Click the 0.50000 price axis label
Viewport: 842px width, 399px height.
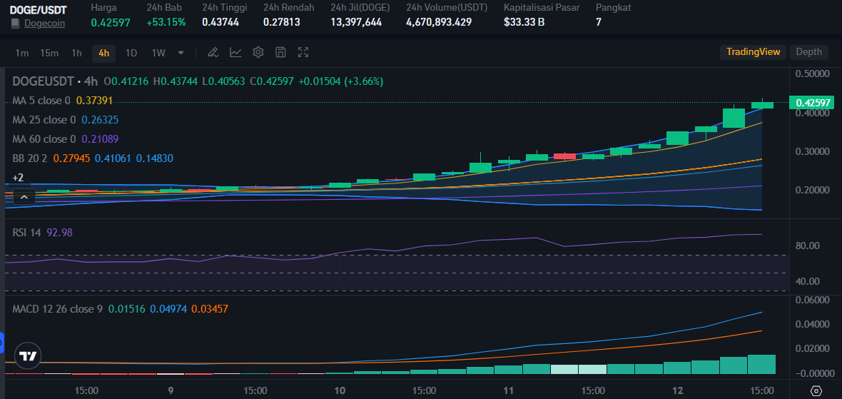pos(813,73)
